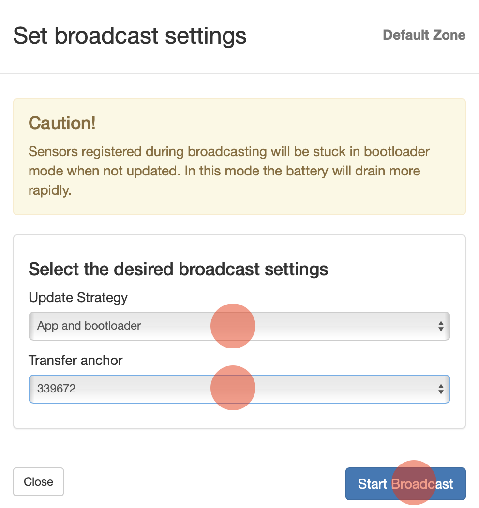
Task: Click the 339672 anchor value
Action: pyautogui.click(x=57, y=388)
